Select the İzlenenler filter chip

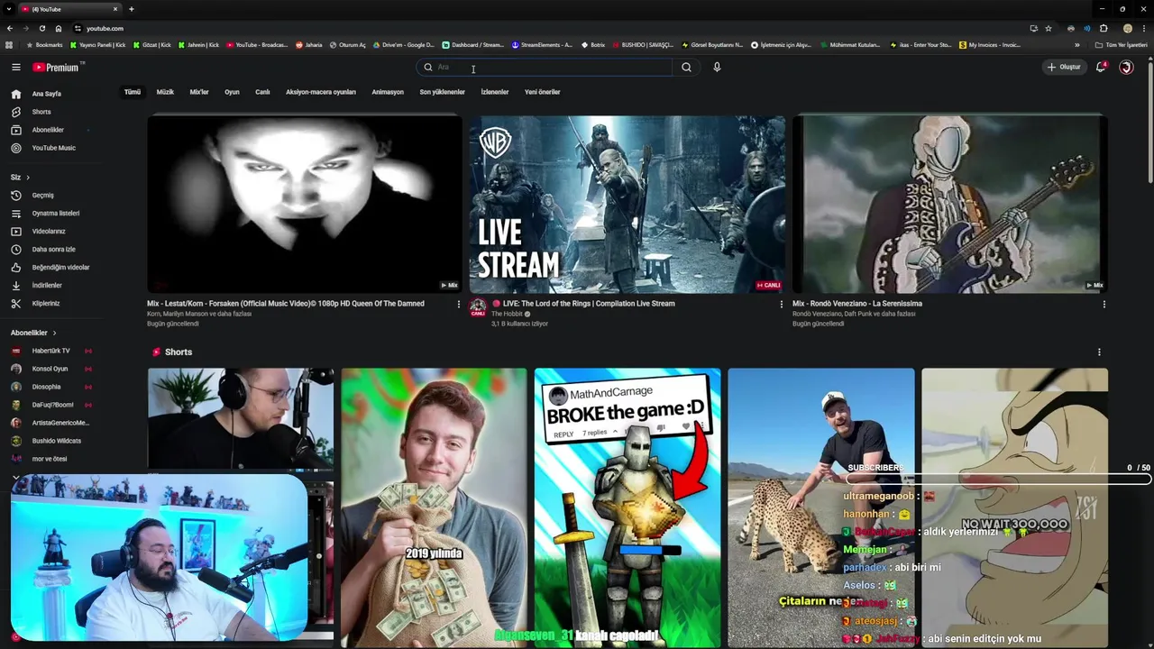coord(495,92)
